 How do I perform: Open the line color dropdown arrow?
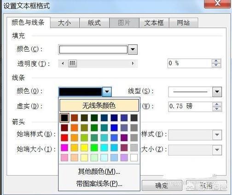click(107, 92)
